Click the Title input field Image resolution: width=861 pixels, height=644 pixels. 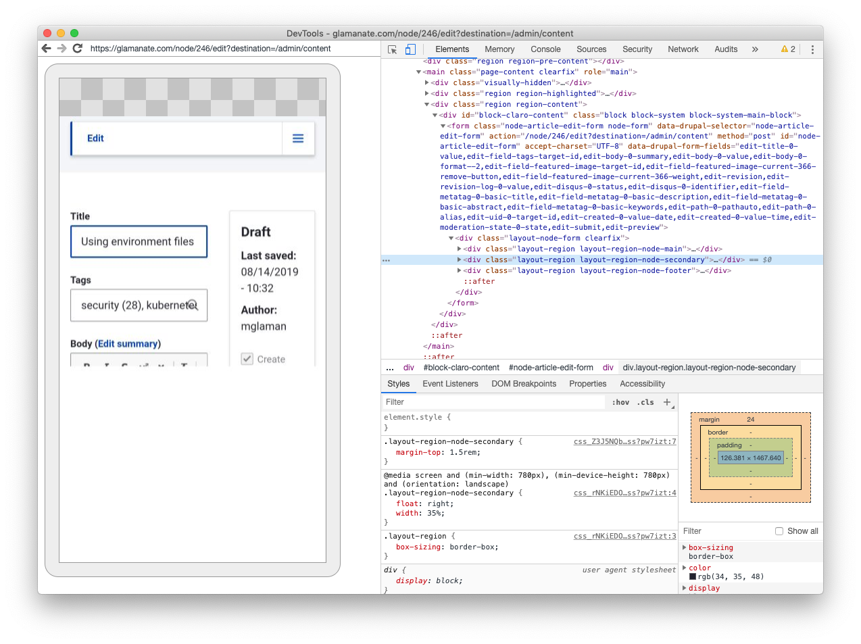[139, 242]
